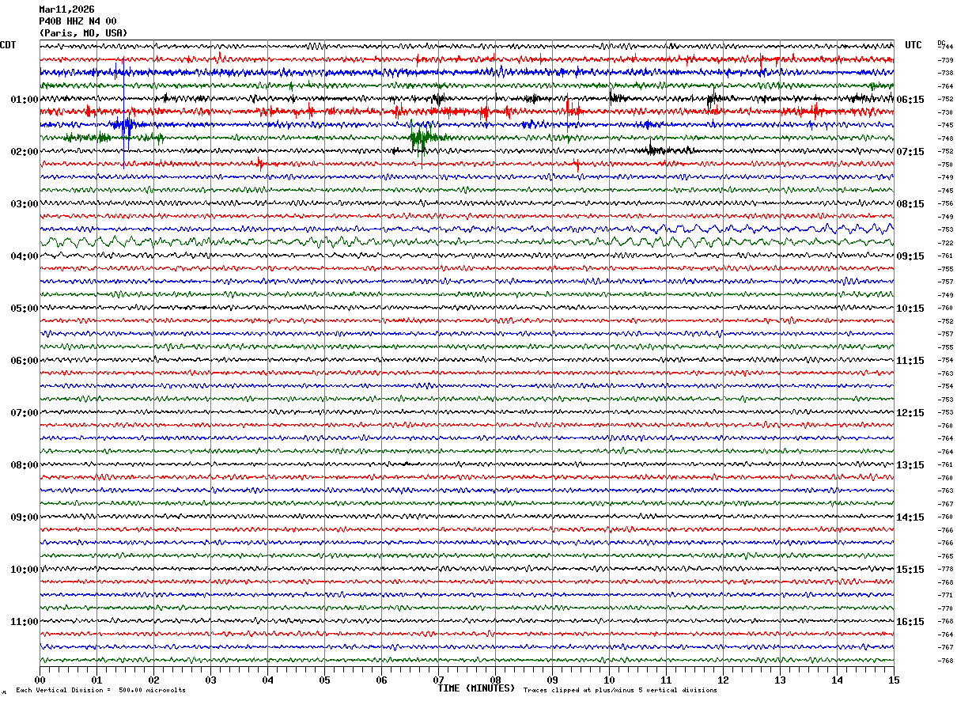Click the 11:00 CDT time label
This screenshot has width=957, height=701.
click(x=24, y=622)
